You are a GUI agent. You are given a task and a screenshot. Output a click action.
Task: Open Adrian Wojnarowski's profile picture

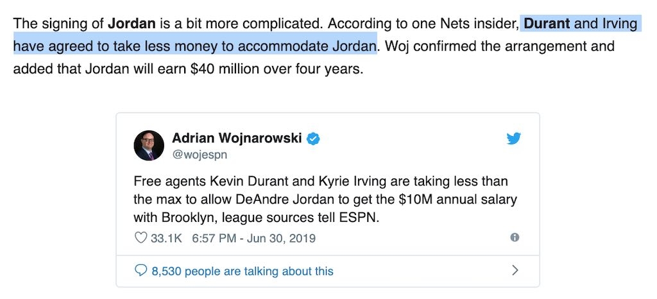[x=149, y=145]
